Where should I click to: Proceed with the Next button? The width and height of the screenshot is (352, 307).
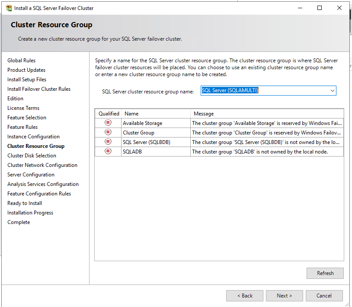pyautogui.click(x=285, y=296)
